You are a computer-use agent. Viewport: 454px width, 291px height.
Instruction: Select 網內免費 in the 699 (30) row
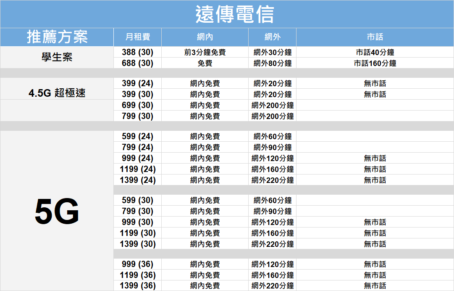[x=205, y=105]
